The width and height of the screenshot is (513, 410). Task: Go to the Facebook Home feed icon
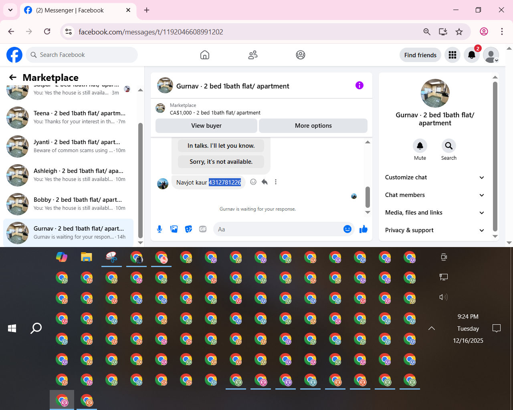[x=205, y=55]
